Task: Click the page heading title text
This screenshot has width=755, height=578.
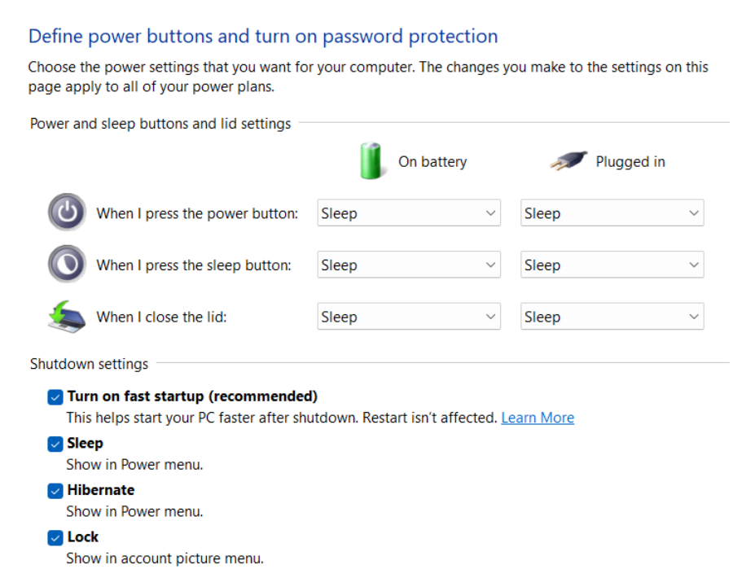Action: pyautogui.click(x=263, y=37)
